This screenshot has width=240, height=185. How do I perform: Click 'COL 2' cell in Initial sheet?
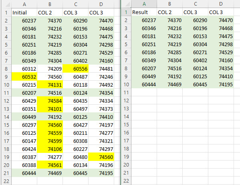pos(50,12)
